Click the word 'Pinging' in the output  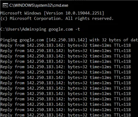[9, 40]
